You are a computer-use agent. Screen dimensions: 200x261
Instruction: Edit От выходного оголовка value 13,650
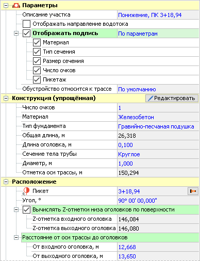tap(158, 256)
